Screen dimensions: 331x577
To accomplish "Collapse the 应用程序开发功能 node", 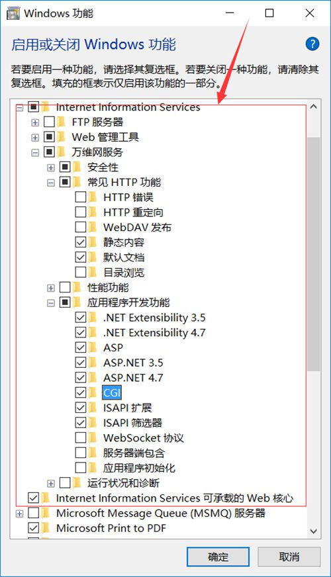I will [51, 303].
